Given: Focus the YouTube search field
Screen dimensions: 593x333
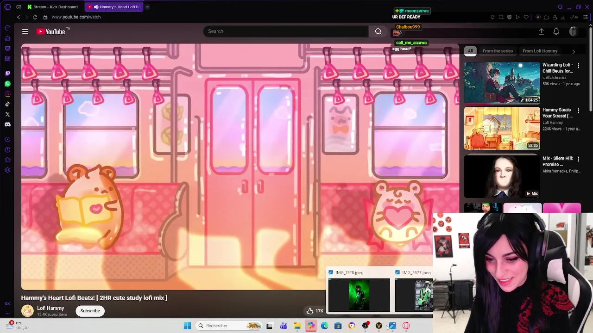Looking at the screenshot, I should 286,31.
